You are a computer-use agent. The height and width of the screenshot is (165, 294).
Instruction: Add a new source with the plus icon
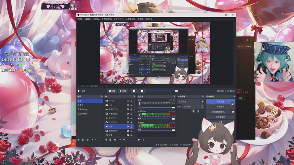106,140
